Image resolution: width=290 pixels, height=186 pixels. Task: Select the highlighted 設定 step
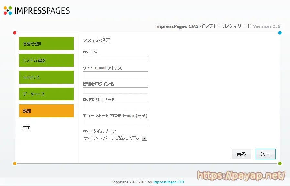(x=46, y=111)
